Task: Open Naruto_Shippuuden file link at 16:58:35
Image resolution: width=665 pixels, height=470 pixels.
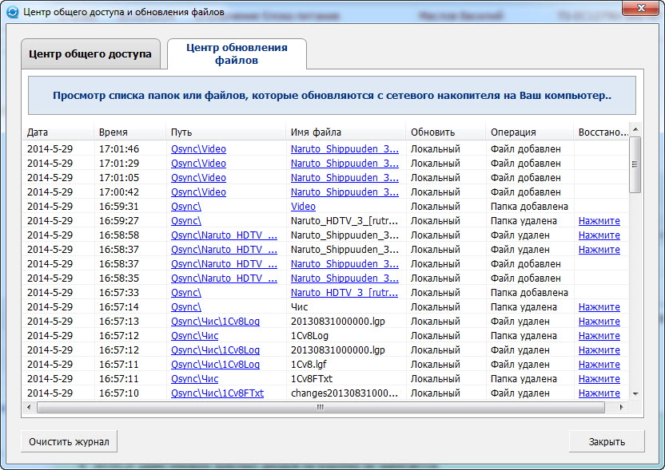Action: click(x=344, y=278)
